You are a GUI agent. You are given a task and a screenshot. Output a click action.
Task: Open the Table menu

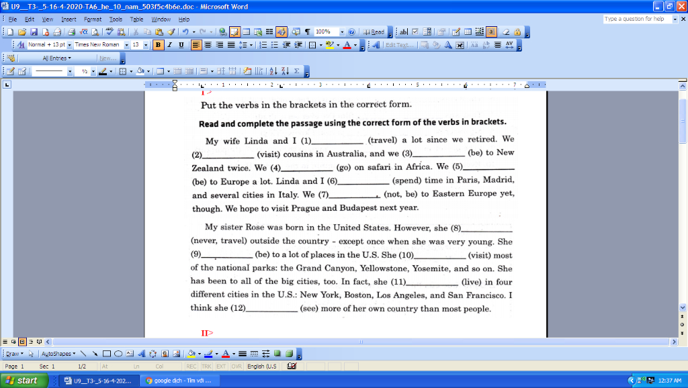[136, 19]
